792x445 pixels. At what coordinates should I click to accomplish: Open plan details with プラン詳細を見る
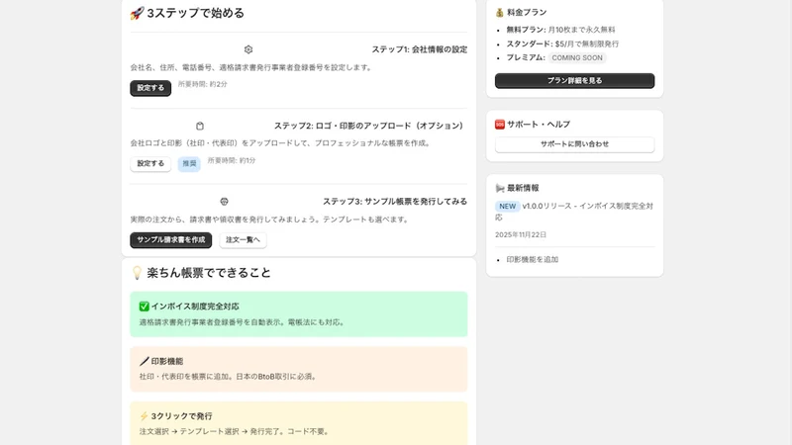(x=575, y=81)
